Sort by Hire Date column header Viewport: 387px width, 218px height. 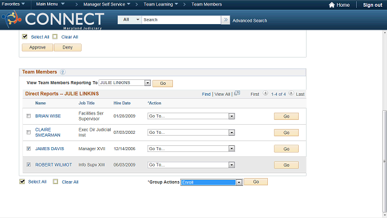pyautogui.click(x=122, y=103)
